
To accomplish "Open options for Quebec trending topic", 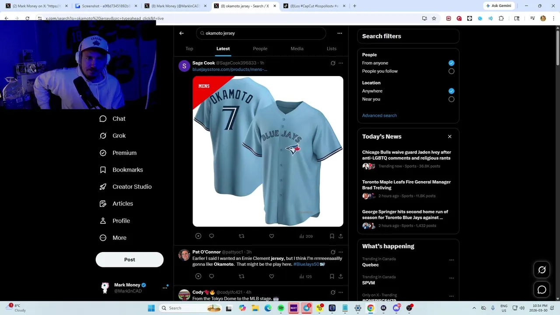I will (x=451, y=260).
